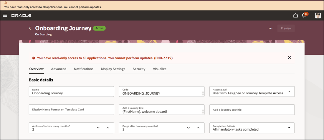The width and height of the screenshot is (324, 140).
Task: Switch to the Advanced tab
Action: click(59, 69)
